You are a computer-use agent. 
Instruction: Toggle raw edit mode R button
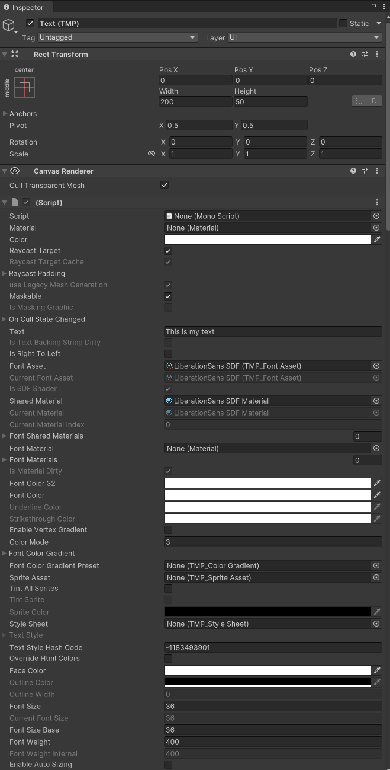pos(374,101)
